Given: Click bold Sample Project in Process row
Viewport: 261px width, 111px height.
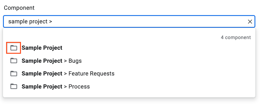Looking at the screenshot, I should point(42,86).
